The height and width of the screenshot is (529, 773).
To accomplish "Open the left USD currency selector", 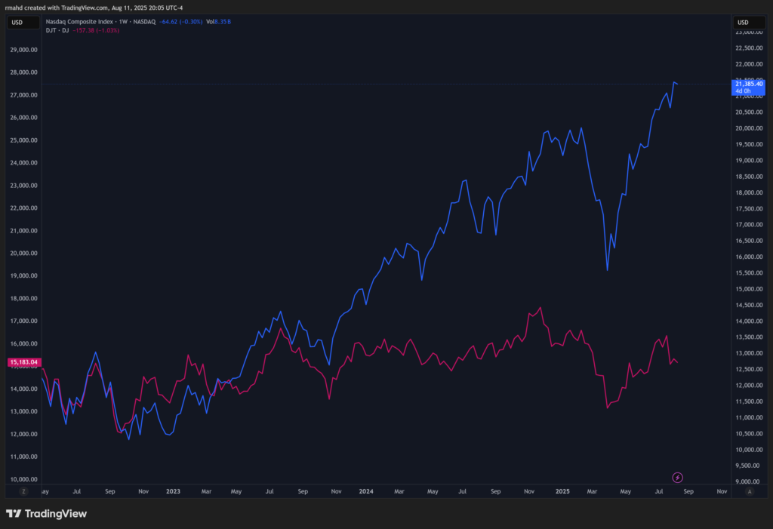I will coord(17,23).
